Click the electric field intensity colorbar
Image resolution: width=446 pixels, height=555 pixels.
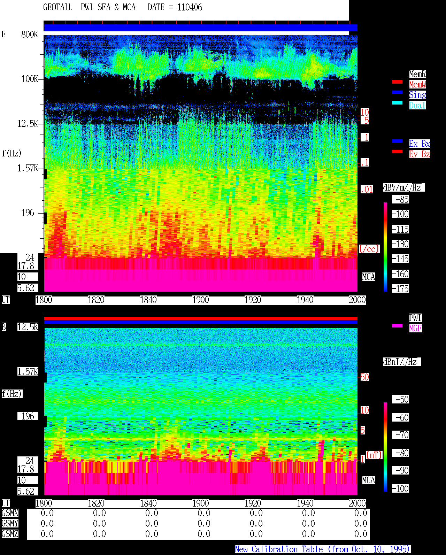[x=385, y=247]
